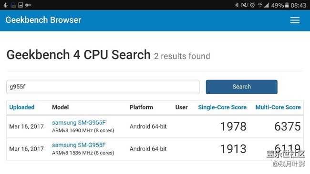This screenshot has height=174, width=310.
Task: Tap the USB connection status icon
Action: pyautogui.click(x=6, y=5)
